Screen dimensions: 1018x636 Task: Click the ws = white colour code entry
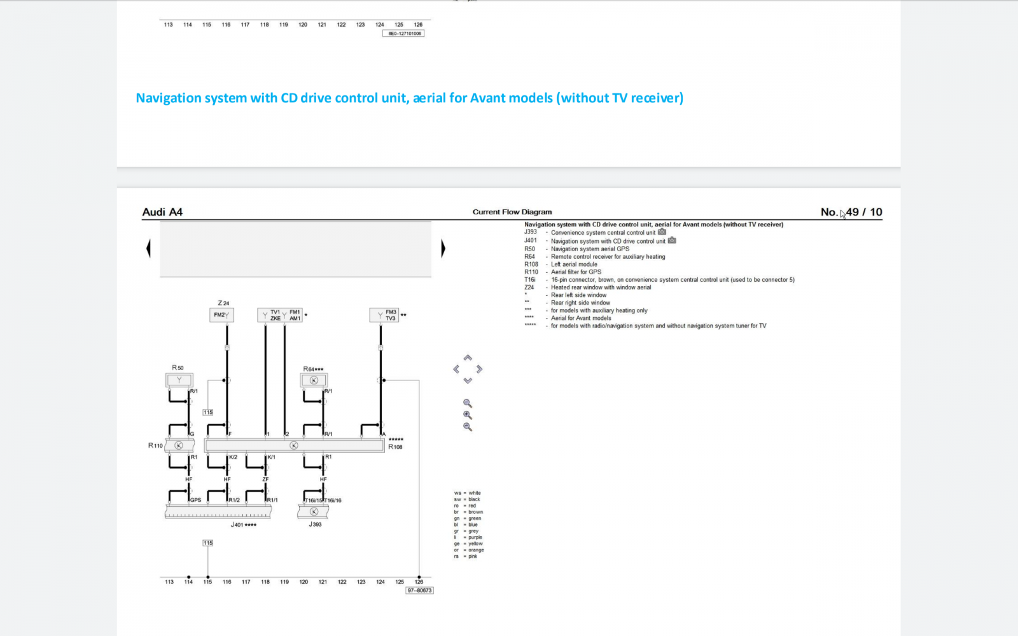click(x=468, y=493)
